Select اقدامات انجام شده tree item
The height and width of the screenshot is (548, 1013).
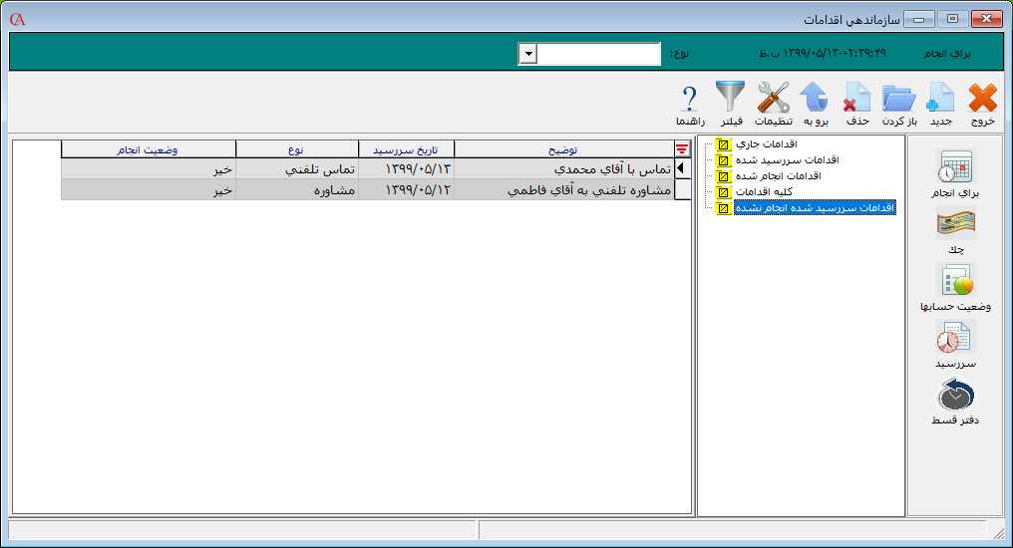[777, 175]
